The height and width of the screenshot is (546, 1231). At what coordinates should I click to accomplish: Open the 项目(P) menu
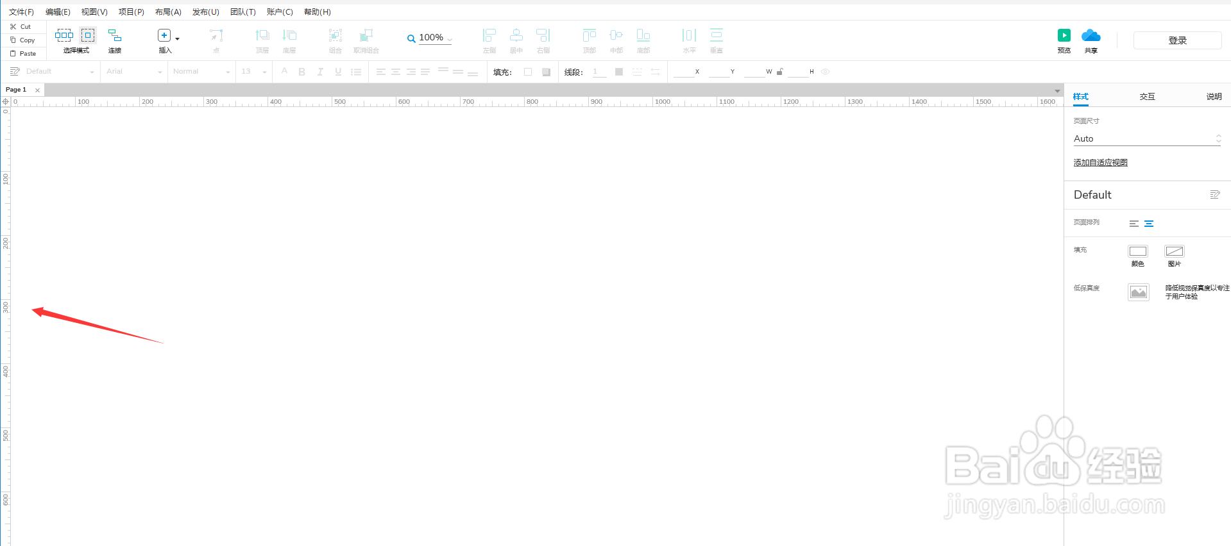pos(132,12)
